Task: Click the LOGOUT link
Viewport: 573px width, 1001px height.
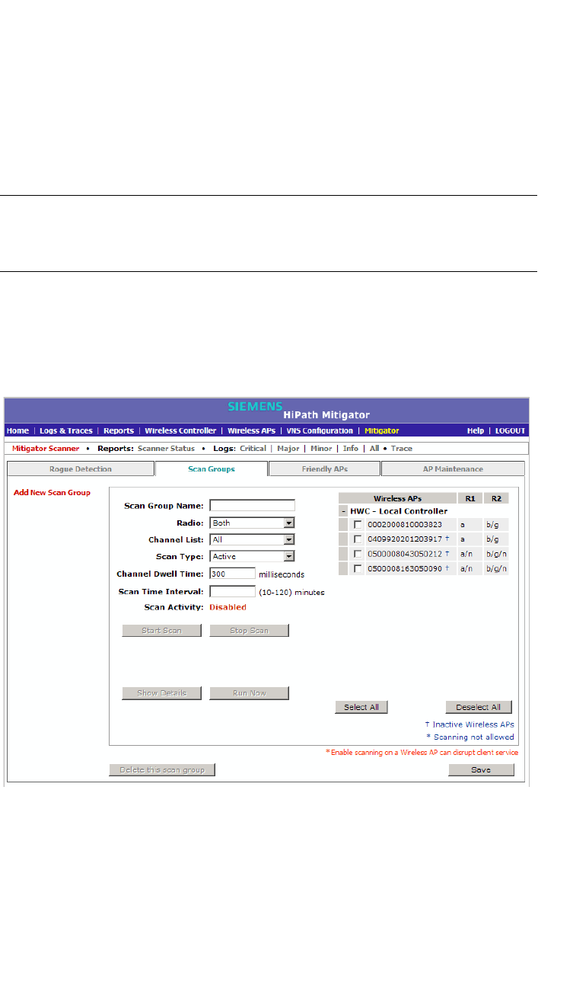Action: click(x=510, y=430)
